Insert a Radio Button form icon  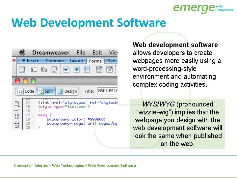coord(76,70)
